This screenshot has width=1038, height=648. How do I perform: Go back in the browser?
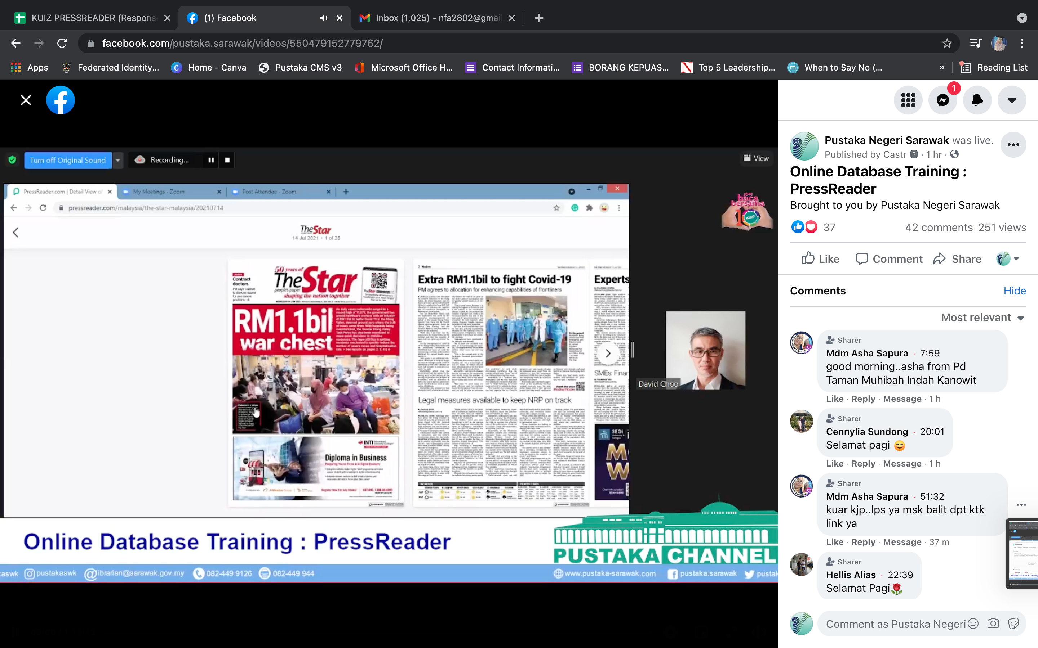point(15,43)
